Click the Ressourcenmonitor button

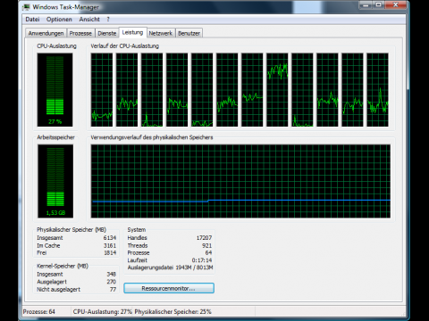click(169, 288)
